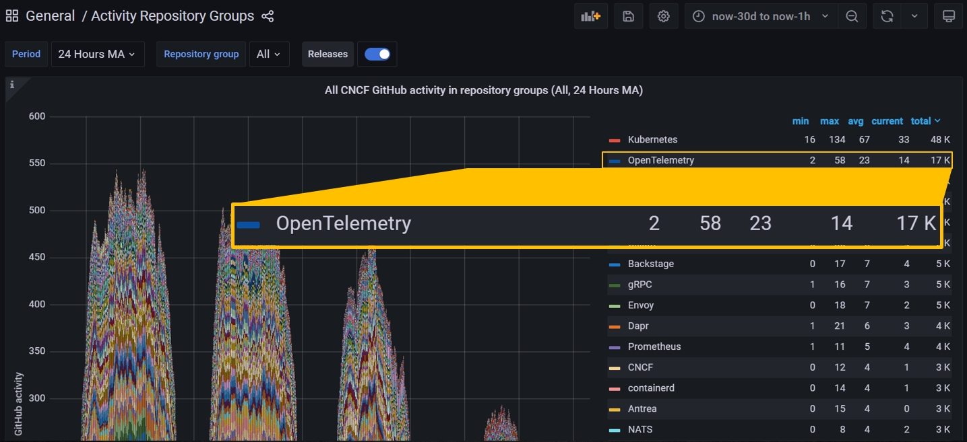Open the Repository group All dropdown
967x442 pixels.
click(x=269, y=54)
